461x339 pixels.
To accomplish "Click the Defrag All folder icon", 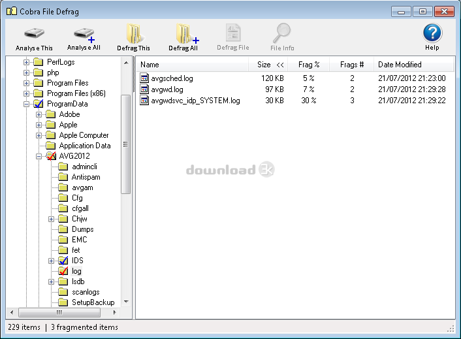I will click(186, 33).
